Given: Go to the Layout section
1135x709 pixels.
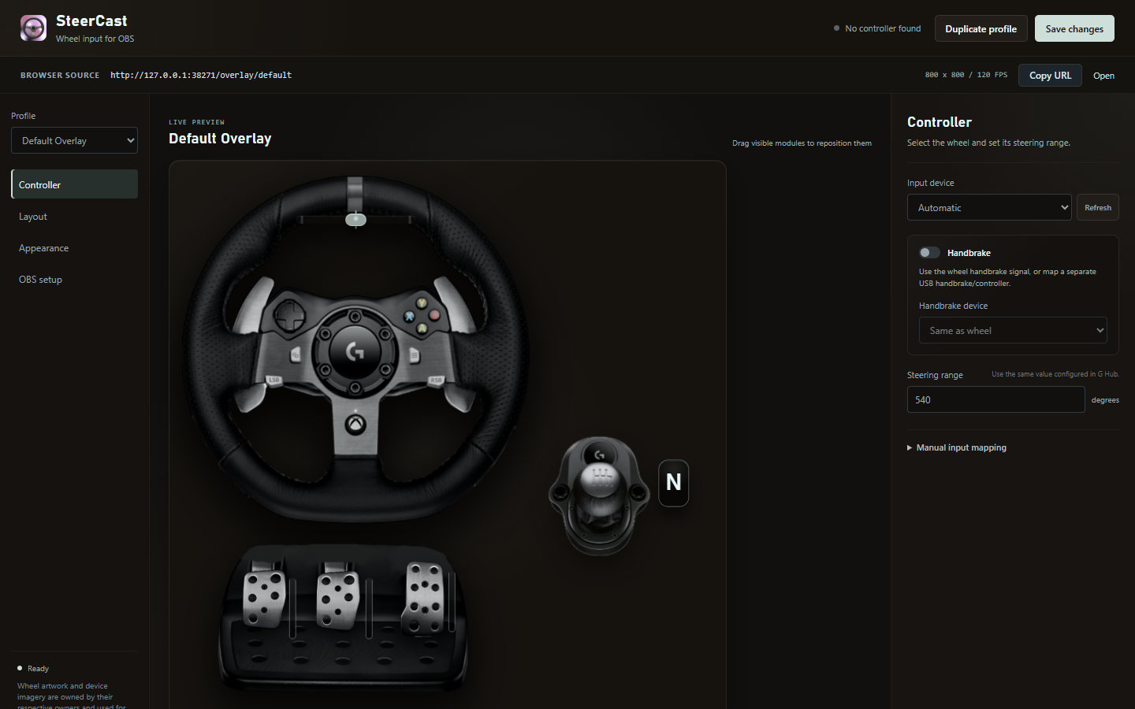Looking at the screenshot, I should 75,216.
